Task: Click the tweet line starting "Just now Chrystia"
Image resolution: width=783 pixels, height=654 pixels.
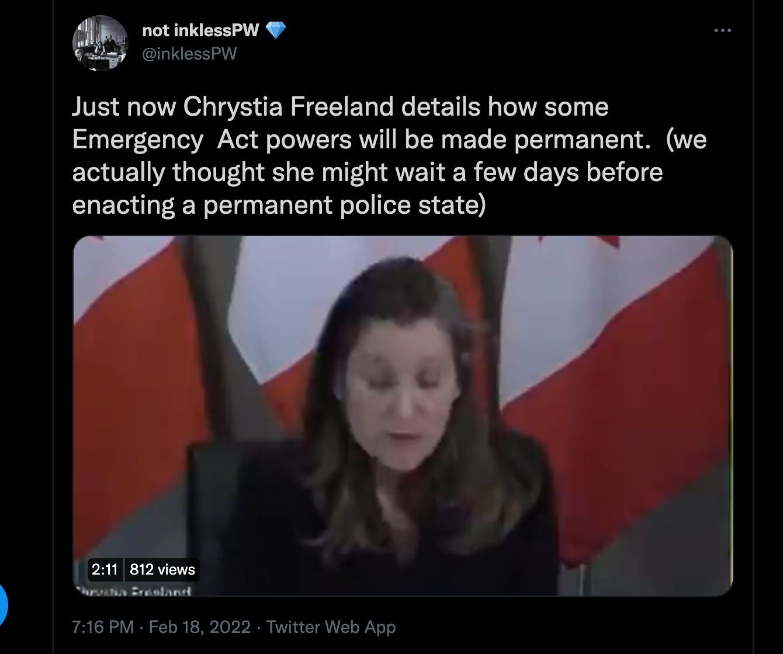Action: [340, 107]
